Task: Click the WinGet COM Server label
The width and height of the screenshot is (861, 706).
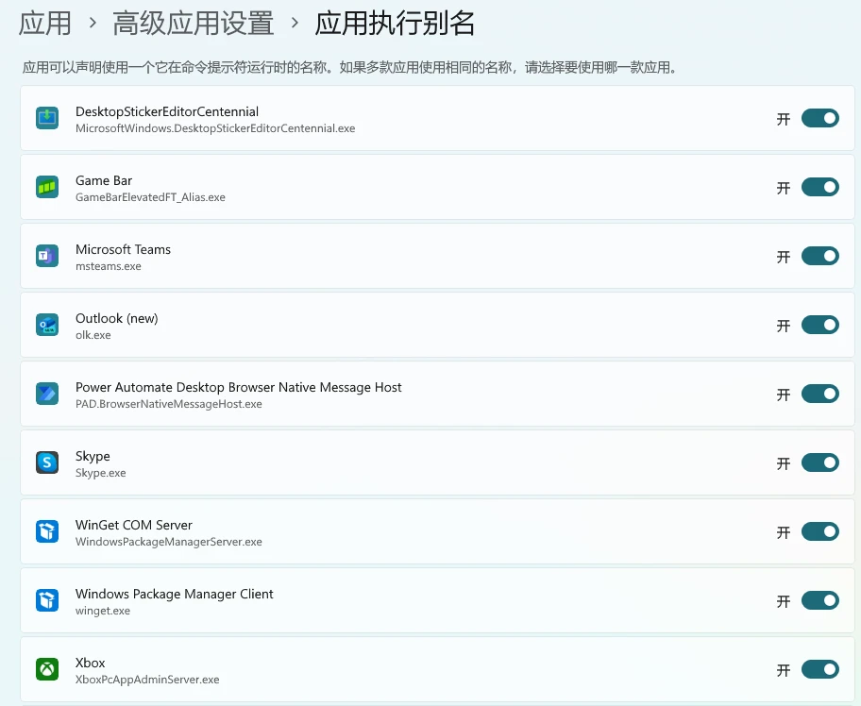Action: point(133,526)
